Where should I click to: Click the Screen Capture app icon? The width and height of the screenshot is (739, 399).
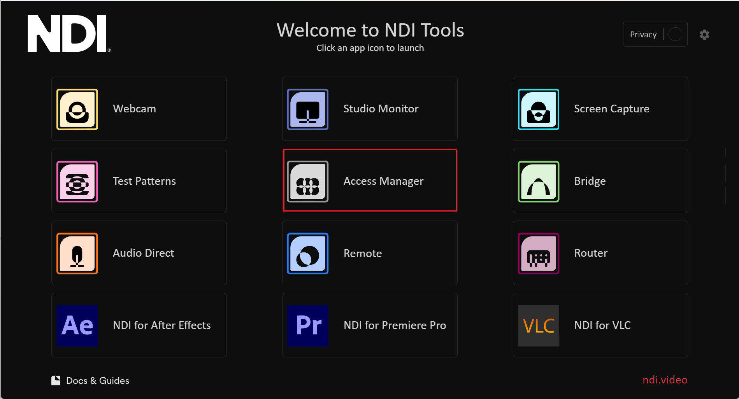point(538,109)
